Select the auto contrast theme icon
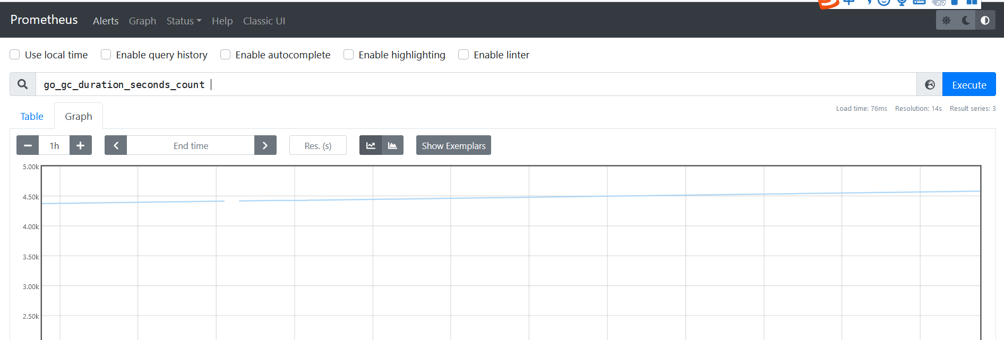This screenshot has width=1004, height=340. pyautogui.click(x=985, y=21)
